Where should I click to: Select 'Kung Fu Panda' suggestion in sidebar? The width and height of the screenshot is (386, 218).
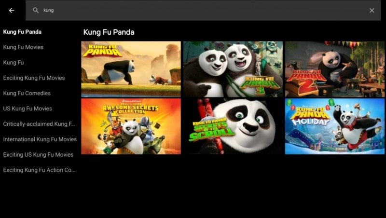[22, 32]
